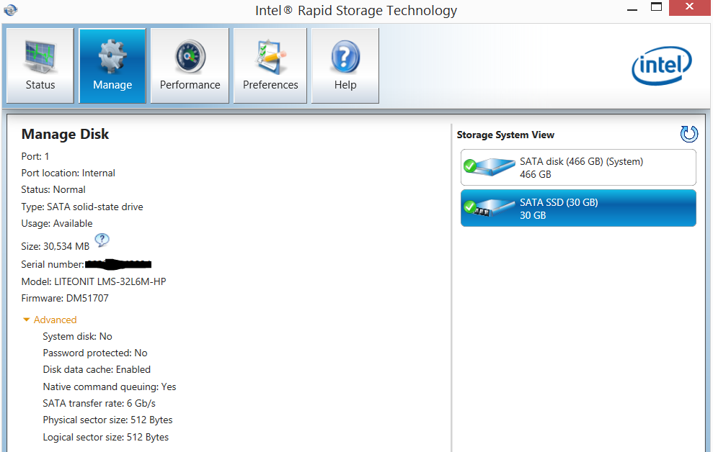
Task: Select the Manage tab
Action: point(112,65)
